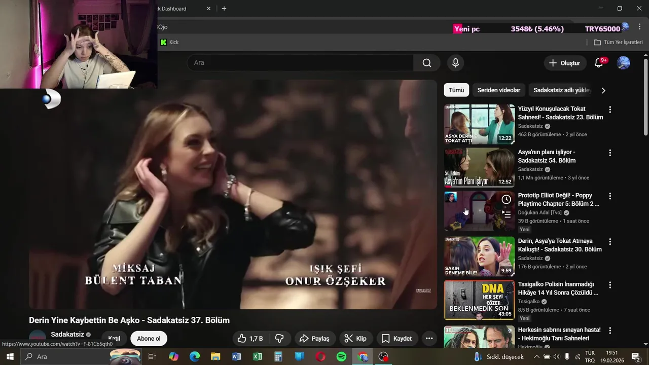649x365 pixels.
Task: Click the Kaydet save button
Action: click(x=396, y=339)
